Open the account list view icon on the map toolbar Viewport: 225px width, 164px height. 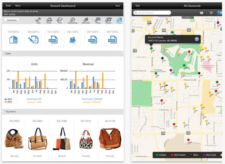tap(202, 13)
